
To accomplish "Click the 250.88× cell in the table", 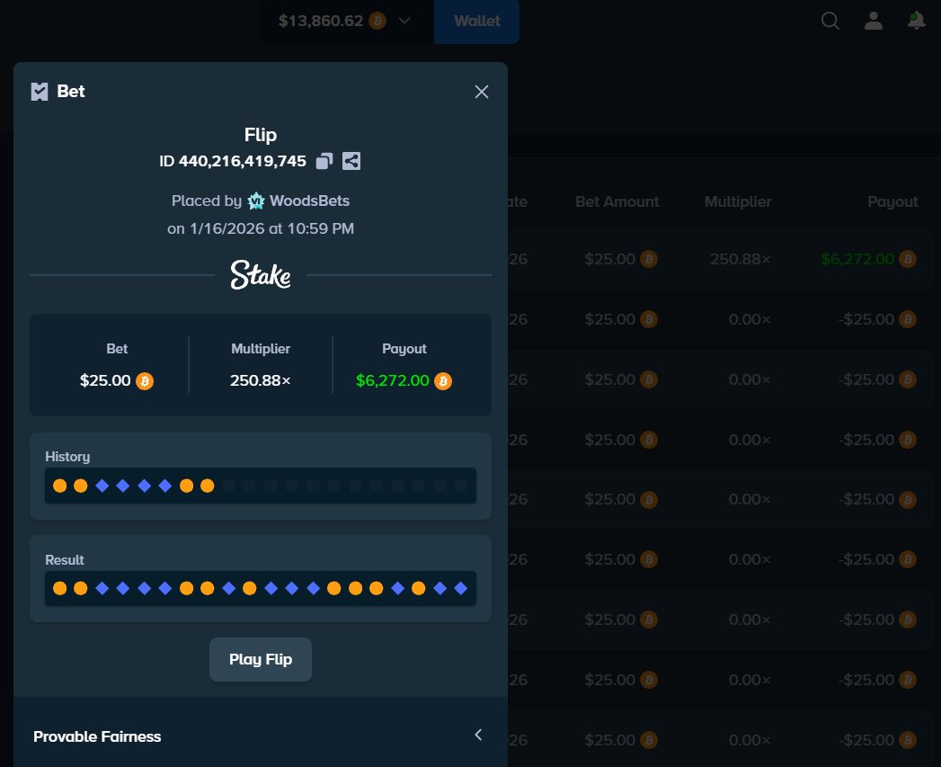I will click(740, 260).
